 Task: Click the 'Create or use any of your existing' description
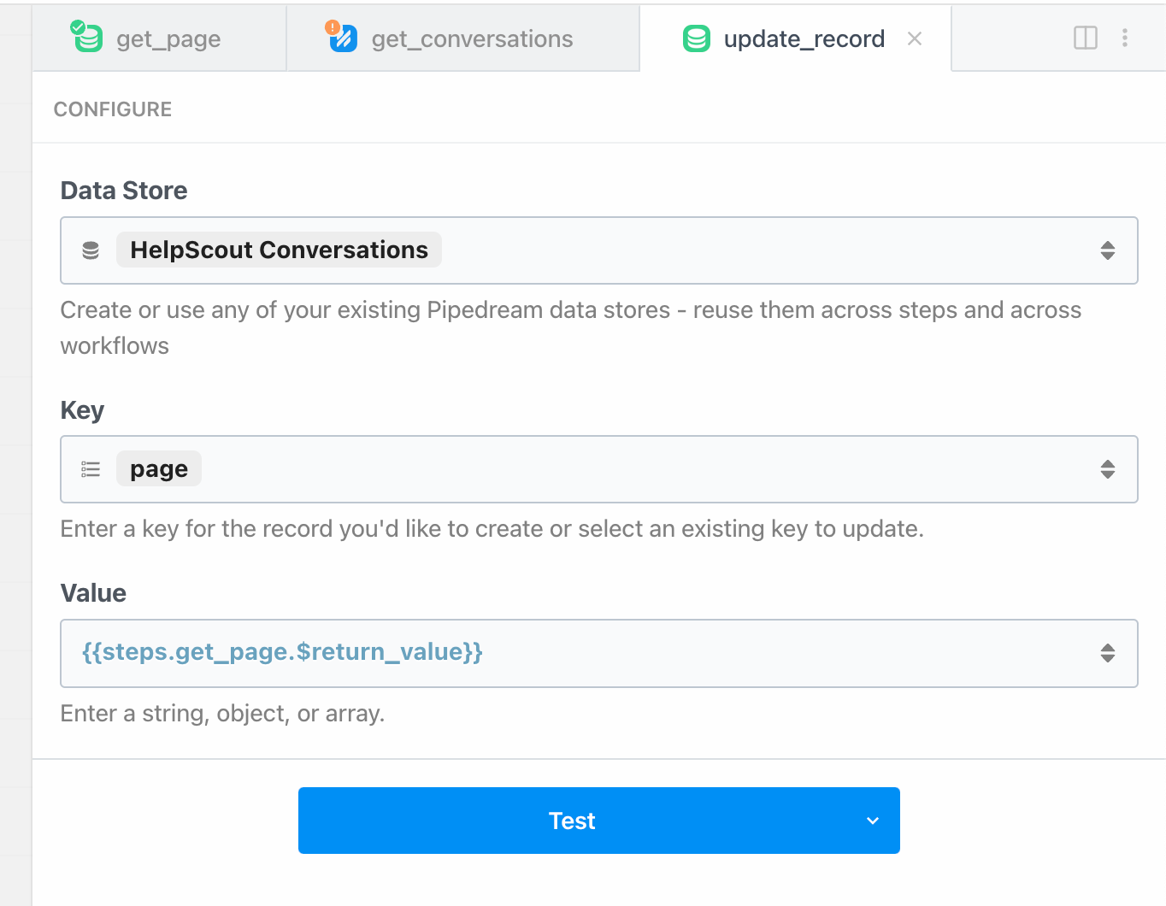click(571, 327)
